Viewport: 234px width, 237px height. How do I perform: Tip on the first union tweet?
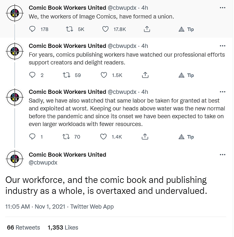pos(186,29)
